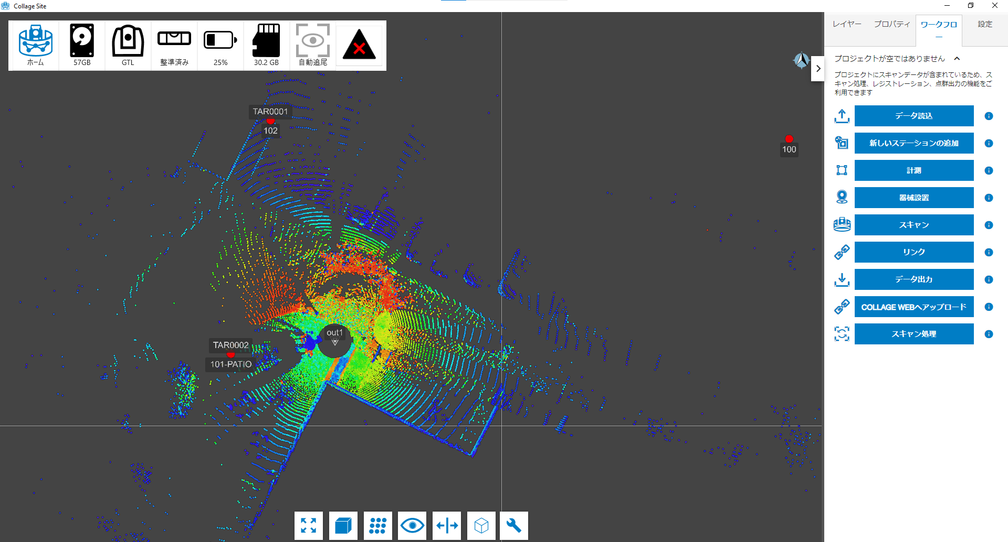Click the red X warning triangle icon
This screenshot has width=1008, height=542.
click(359, 45)
